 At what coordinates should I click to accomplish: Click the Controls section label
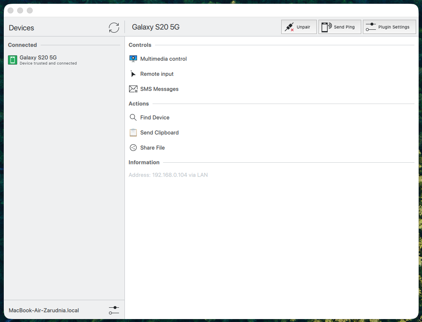140,45
